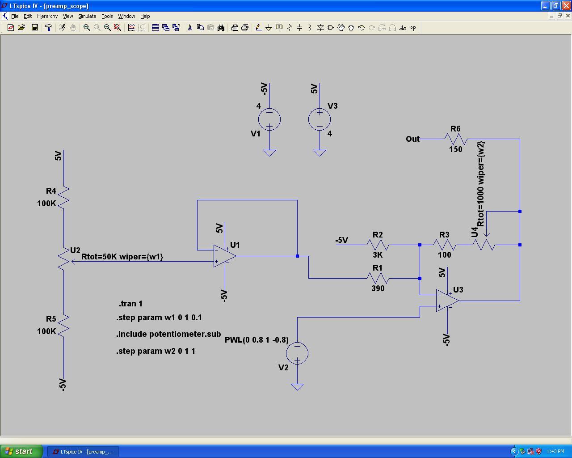
Task: Select the wire drawing tool
Action: point(258,27)
